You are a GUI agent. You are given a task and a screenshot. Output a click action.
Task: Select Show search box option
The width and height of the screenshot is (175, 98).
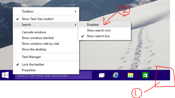point(104,36)
